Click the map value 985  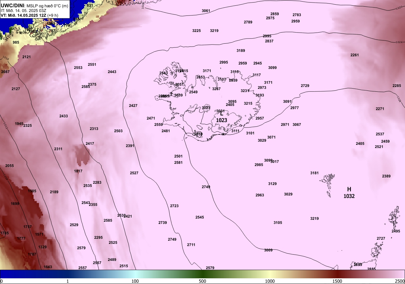pos(16,42)
